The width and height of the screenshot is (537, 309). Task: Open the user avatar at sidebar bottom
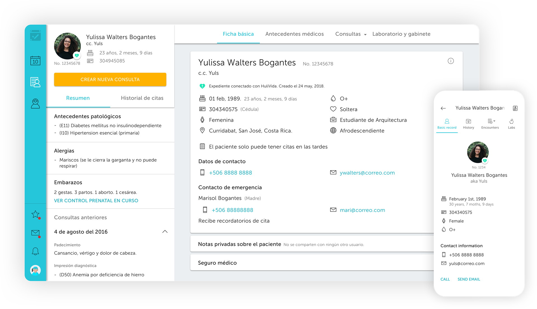tap(35, 270)
